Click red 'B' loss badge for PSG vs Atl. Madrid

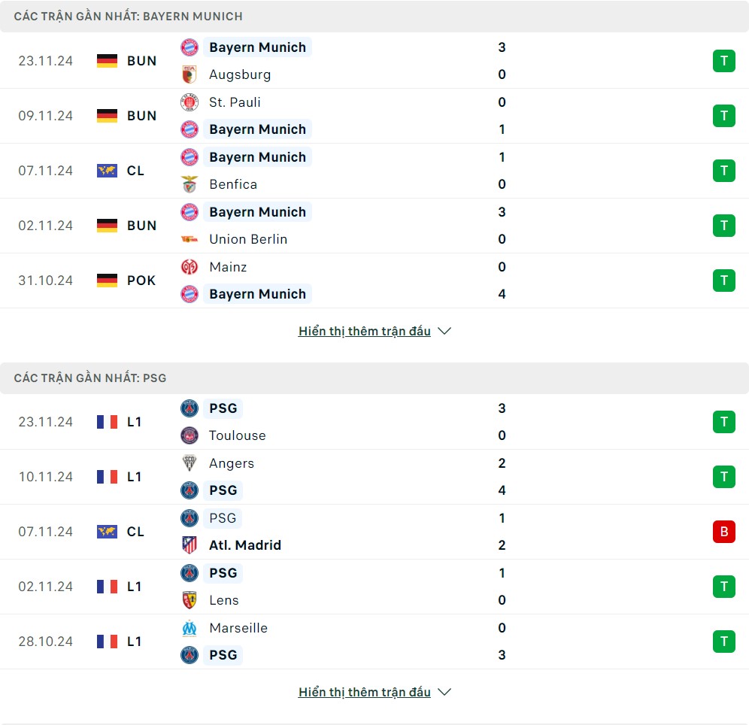click(723, 532)
